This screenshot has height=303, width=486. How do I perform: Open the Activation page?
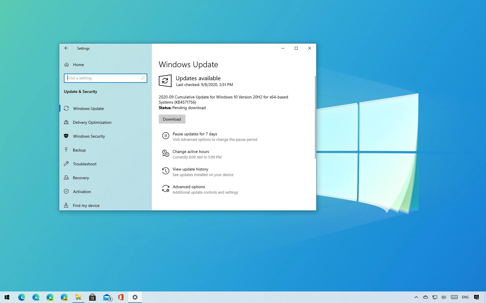pyautogui.click(x=82, y=192)
